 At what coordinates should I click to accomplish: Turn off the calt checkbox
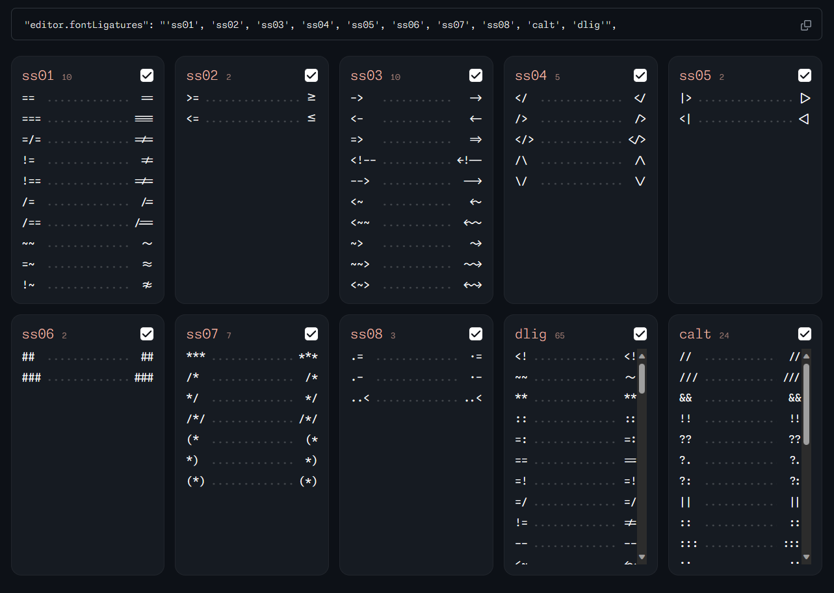tap(805, 334)
